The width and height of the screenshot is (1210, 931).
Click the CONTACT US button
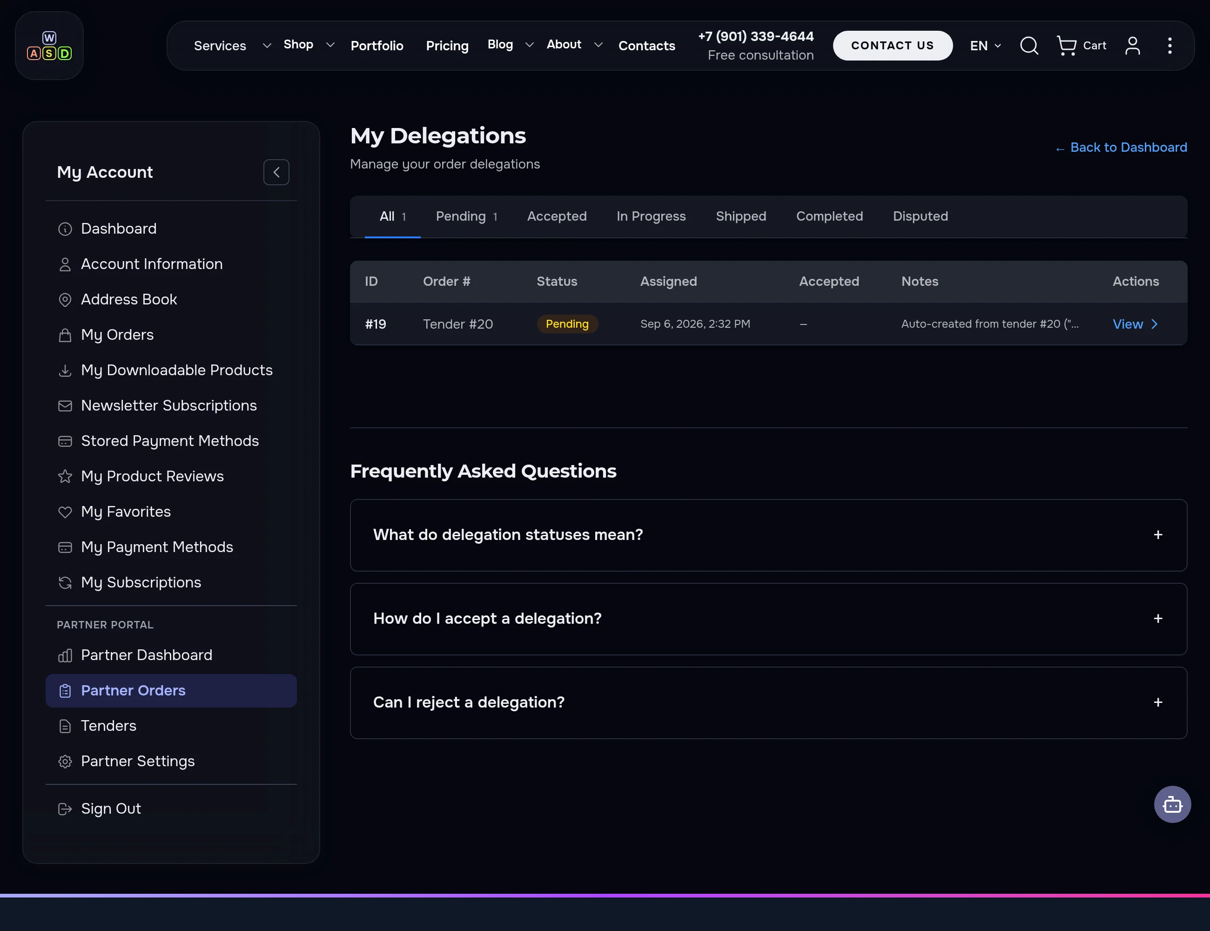pos(893,46)
